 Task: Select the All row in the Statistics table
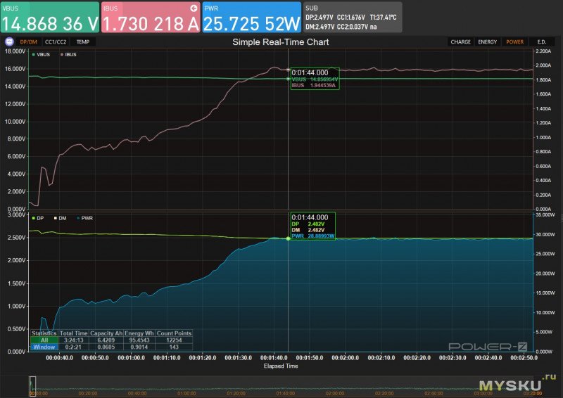coord(44,340)
